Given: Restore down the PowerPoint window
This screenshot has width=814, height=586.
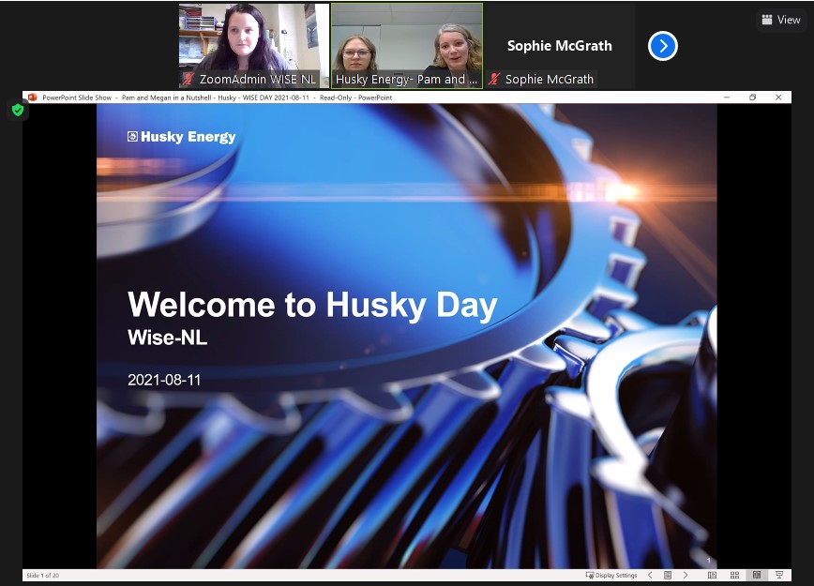Looking at the screenshot, I should 752,97.
